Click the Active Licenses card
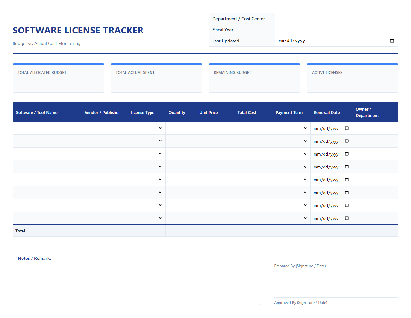Viewport: 411px width, 318px height. click(352, 78)
